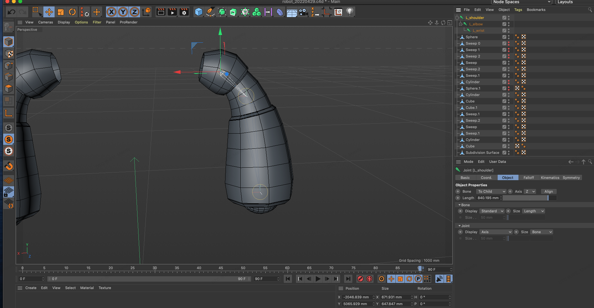Image resolution: width=594 pixels, height=308 pixels.
Task: Open Joint Display Axis dropdown
Action: coord(496,232)
